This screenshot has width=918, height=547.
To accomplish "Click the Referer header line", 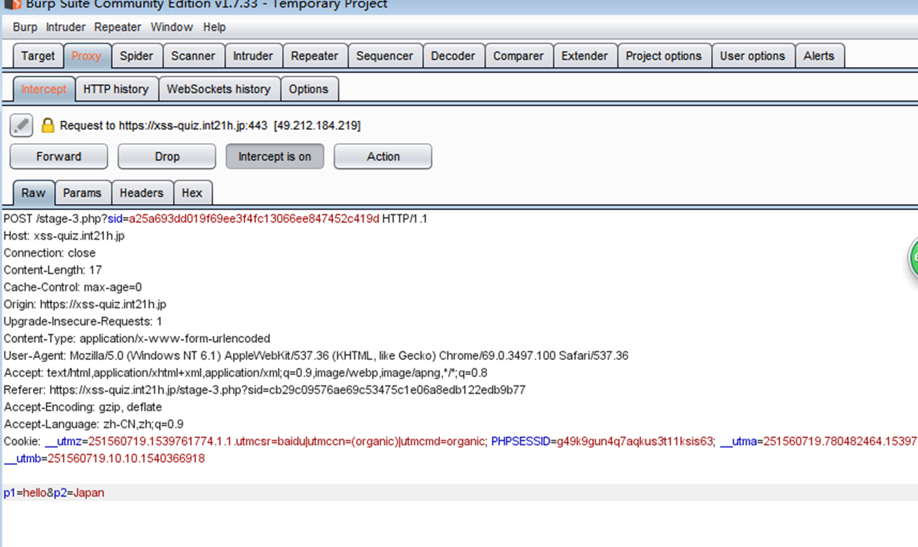I will coord(264,390).
